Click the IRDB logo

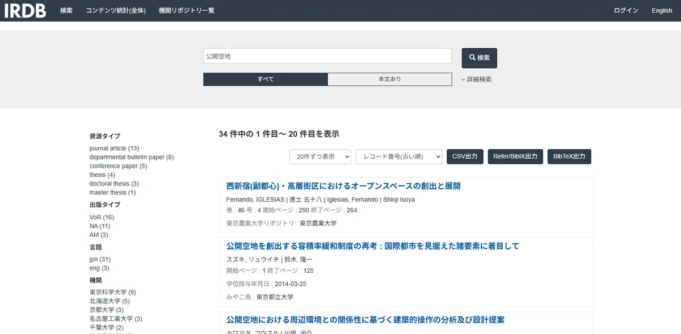pyautogui.click(x=25, y=11)
